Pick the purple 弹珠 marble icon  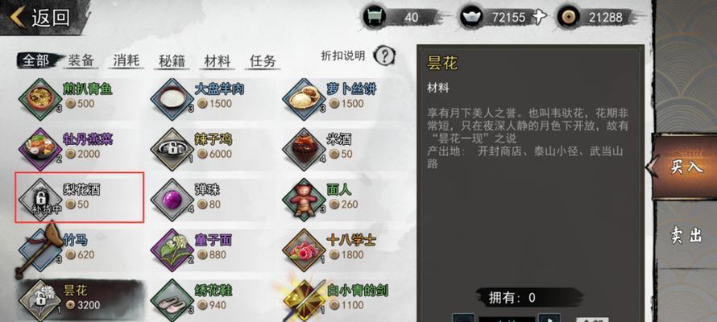tap(172, 200)
